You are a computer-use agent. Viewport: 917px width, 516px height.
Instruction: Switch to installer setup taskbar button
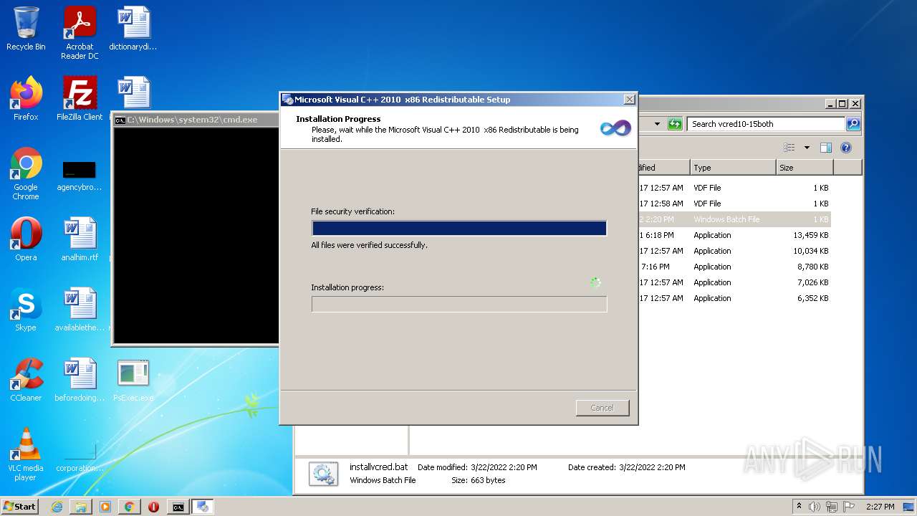point(203,507)
